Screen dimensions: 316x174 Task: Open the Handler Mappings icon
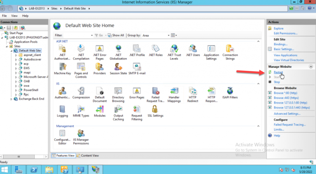(174, 91)
